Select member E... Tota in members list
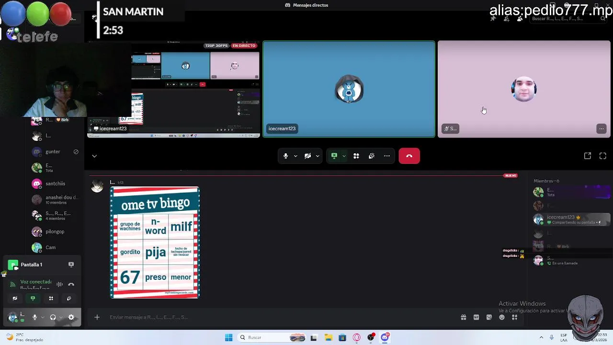Viewport: 613px width, 345px height. (571, 192)
